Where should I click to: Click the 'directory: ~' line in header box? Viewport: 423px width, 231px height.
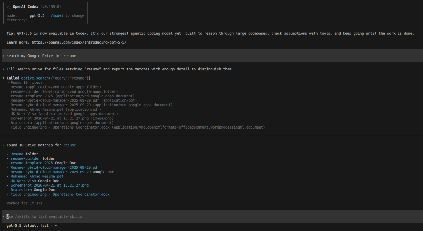(x=19, y=20)
